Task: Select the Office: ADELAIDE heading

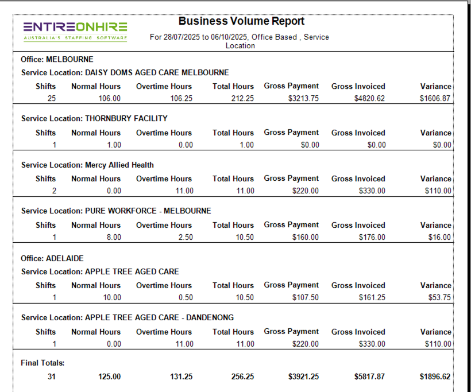Action: [53, 258]
